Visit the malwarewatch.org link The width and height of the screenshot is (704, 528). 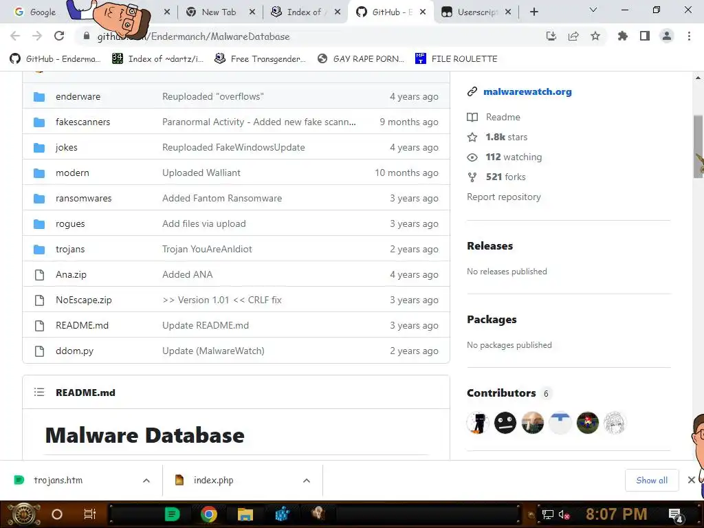pyautogui.click(x=527, y=91)
